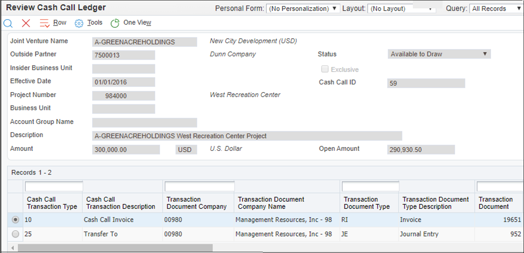Click the Tools gear icon

tap(79, 23)
